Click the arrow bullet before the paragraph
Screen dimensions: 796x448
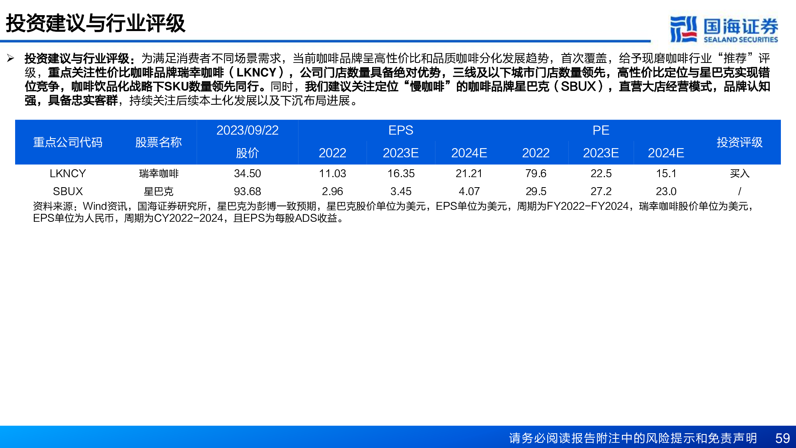(11, 59)
